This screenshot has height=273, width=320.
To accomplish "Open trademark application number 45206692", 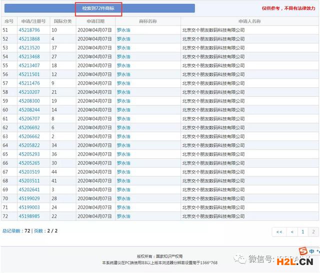I will [x=29, y=128].
